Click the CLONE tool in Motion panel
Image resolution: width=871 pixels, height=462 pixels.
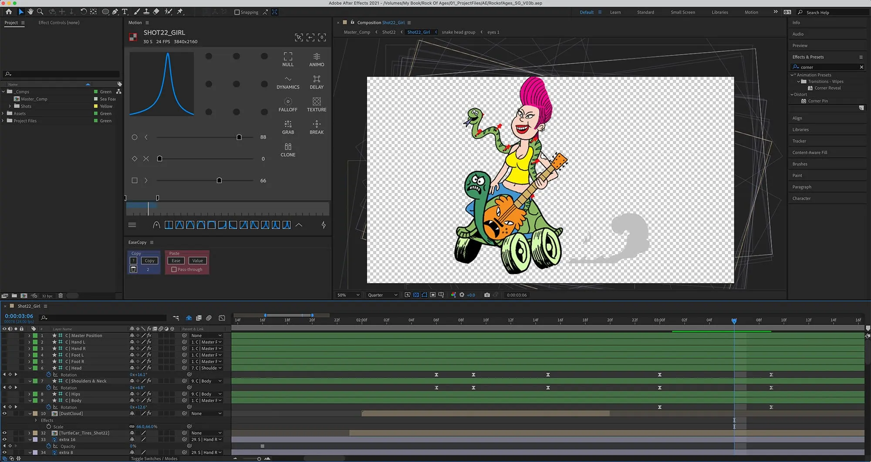[288, 150]
